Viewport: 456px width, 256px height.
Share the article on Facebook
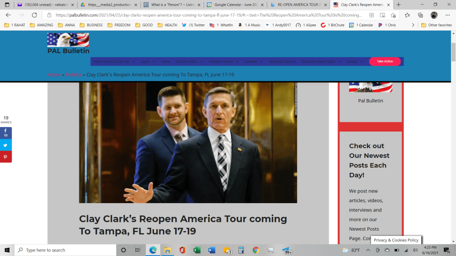pos(6,133)
